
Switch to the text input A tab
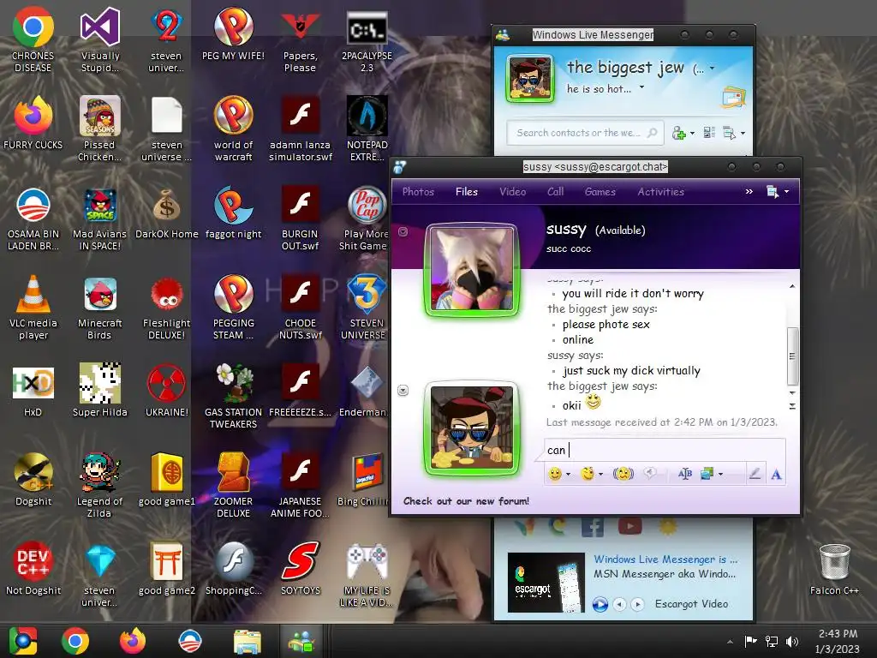tap(776, 475)
